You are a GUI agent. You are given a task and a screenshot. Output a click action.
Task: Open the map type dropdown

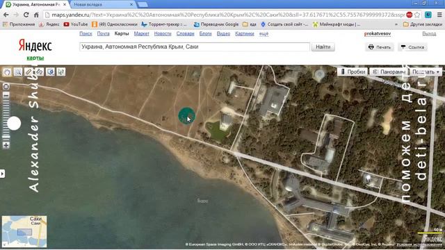tap(426, 72)
